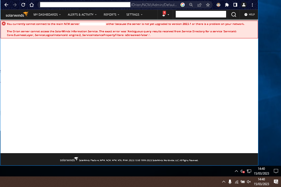281x187 pixels.
Task: Show hidden icons in the inner taskbar tray
Action: pos(236,171)
